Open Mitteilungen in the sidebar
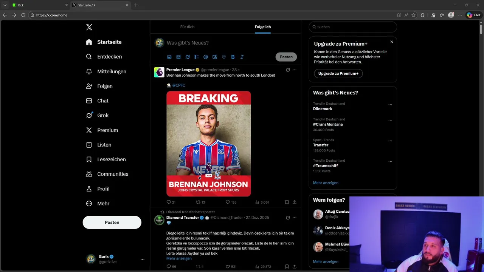This screenshot has height=272, width=484. (x=106, y=71)
